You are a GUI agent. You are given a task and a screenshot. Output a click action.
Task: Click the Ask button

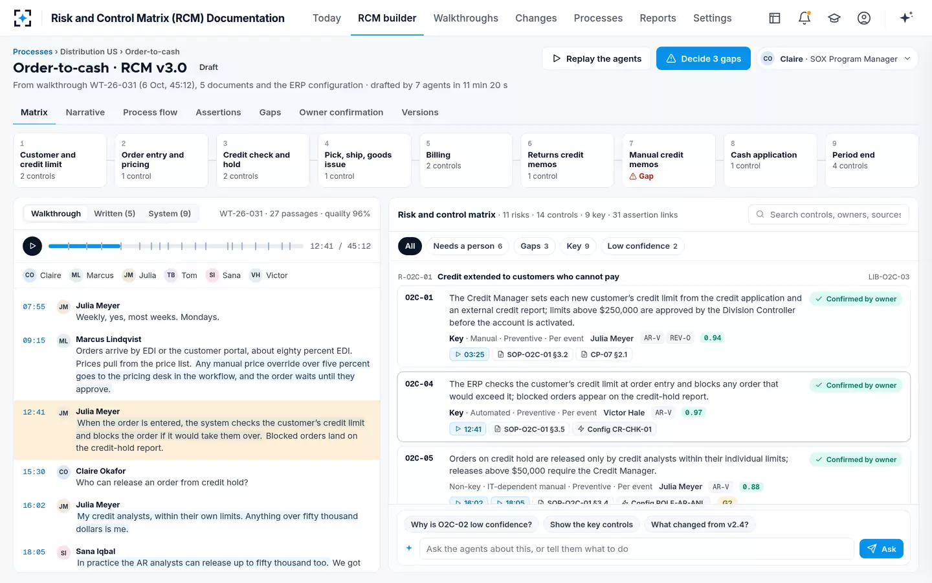tap(882, 549)
